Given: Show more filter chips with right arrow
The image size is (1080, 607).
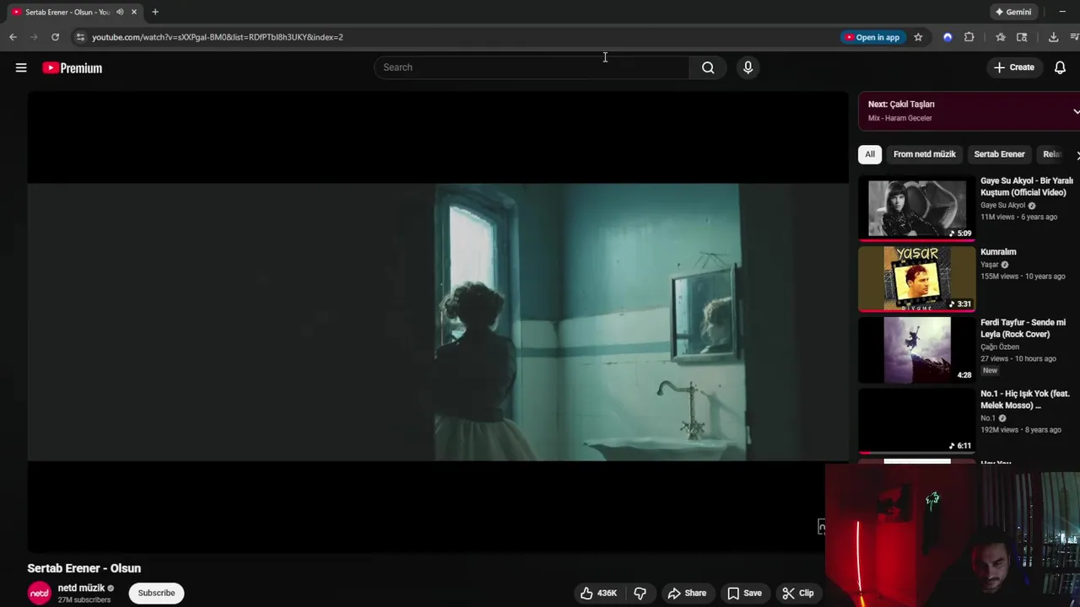Looking at the screenshot, I should (x=1077, y=155).
